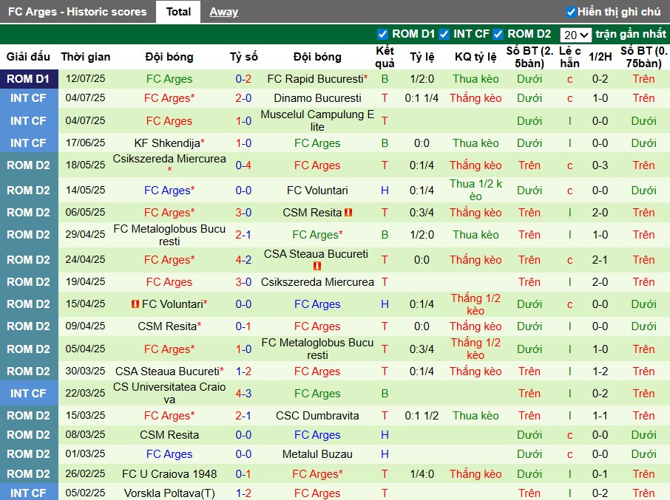The width and height of the screenshot is (670, 500).
Task: Click the ROM D2 label for 18/05/25
Action: [x=28, y=165]
